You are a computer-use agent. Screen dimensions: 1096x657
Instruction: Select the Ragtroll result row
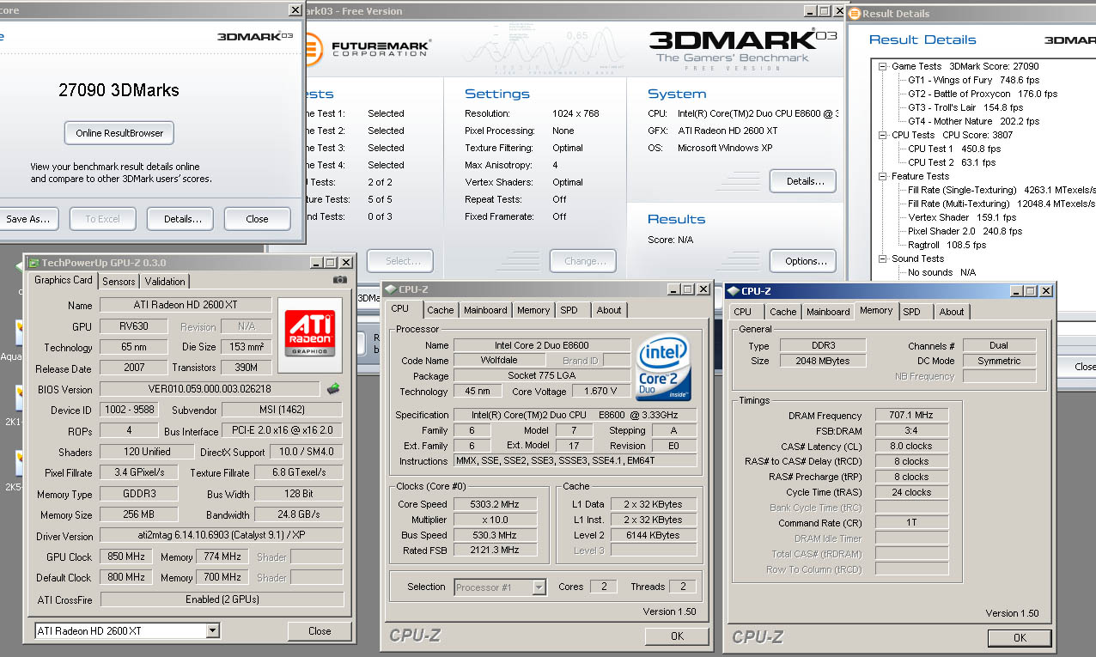[x=947, y=245]
